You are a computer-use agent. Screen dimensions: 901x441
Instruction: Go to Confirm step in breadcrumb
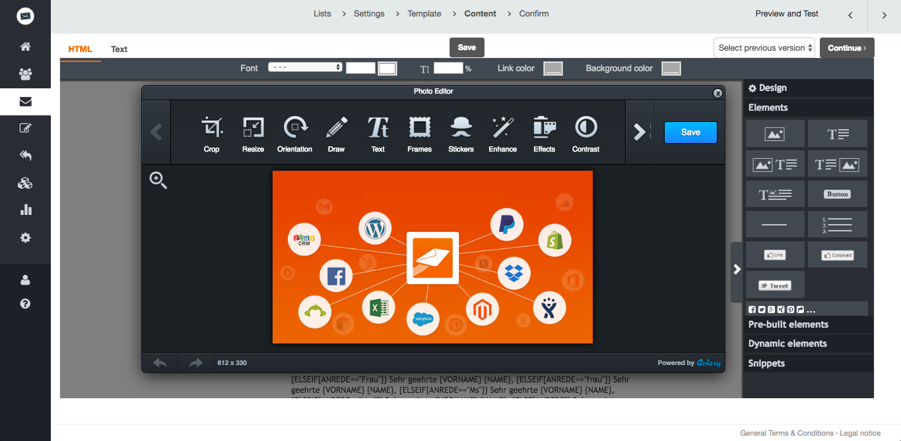point(534,14)
